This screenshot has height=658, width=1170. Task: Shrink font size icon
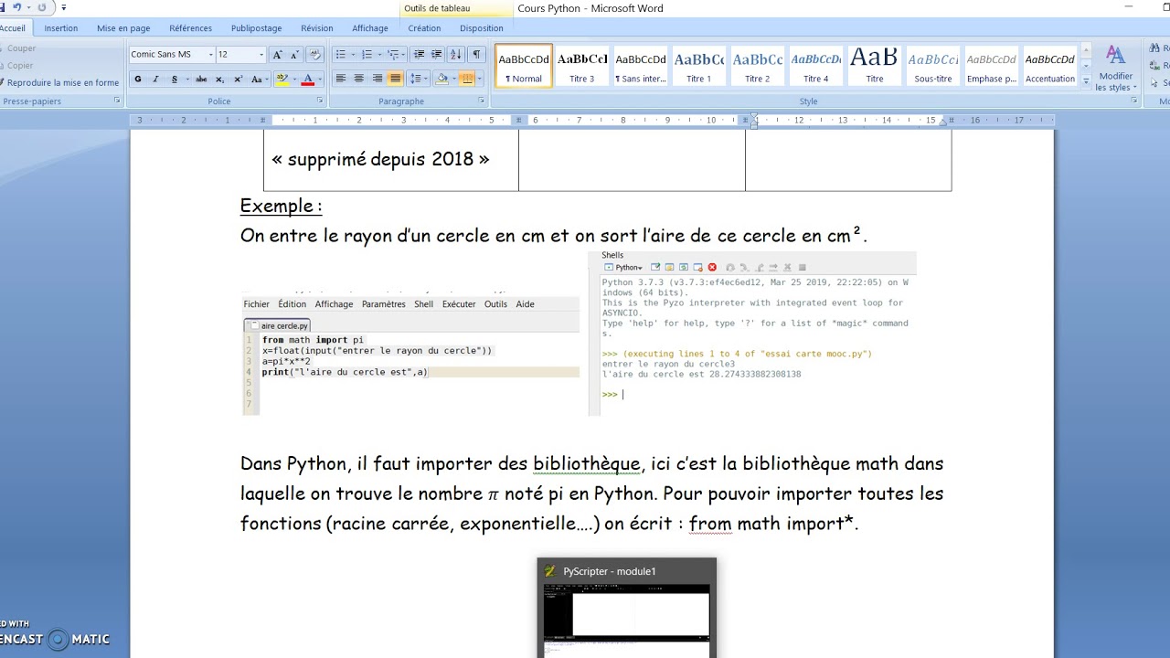(294, 55)
